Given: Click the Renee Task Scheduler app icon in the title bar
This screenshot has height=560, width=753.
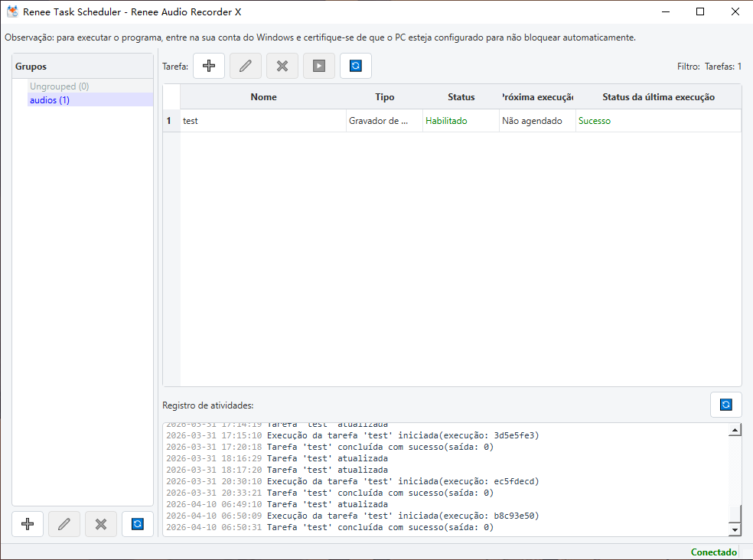Looking at the screenshot, I should pos(12,11).
